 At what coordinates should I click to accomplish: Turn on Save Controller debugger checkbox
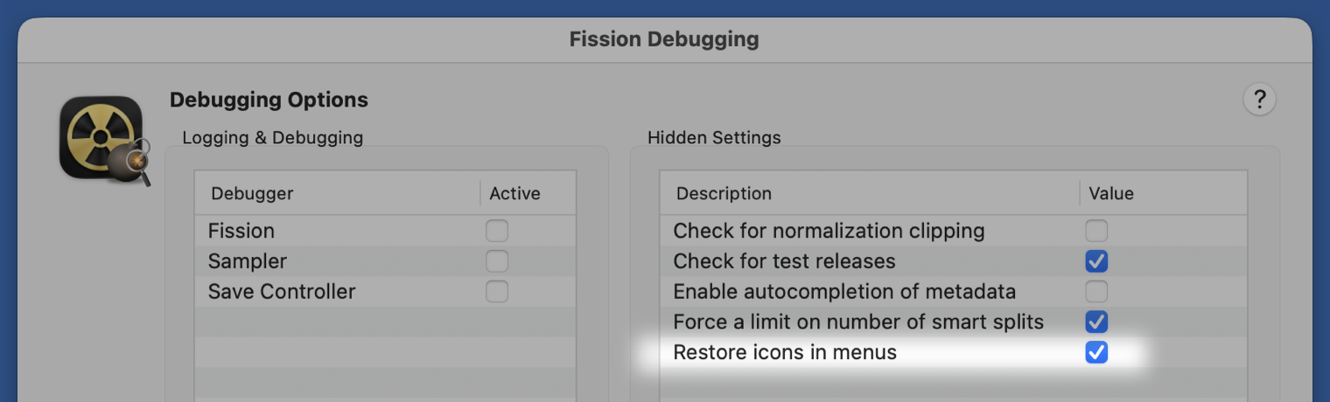point(497,292)
